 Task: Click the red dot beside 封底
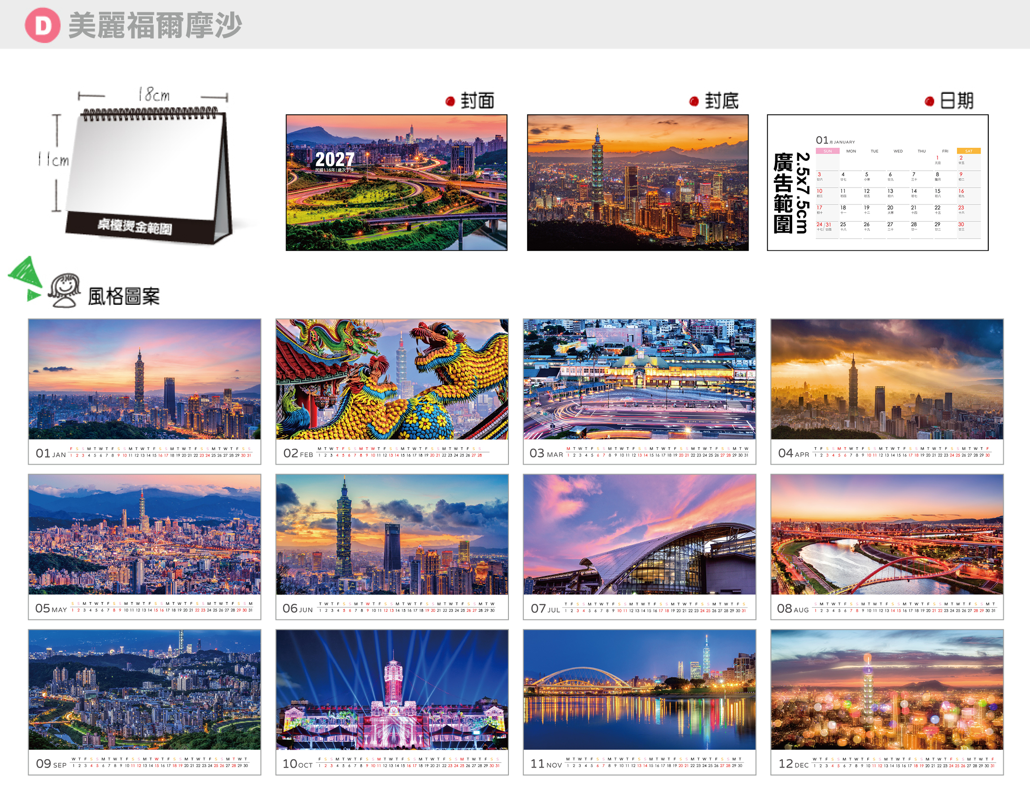click(694, 101)
